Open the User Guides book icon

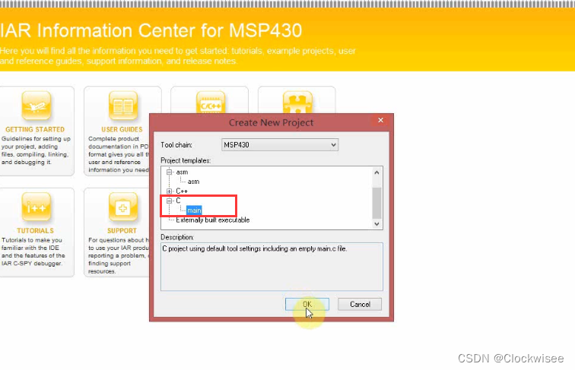tap(123, 106)
